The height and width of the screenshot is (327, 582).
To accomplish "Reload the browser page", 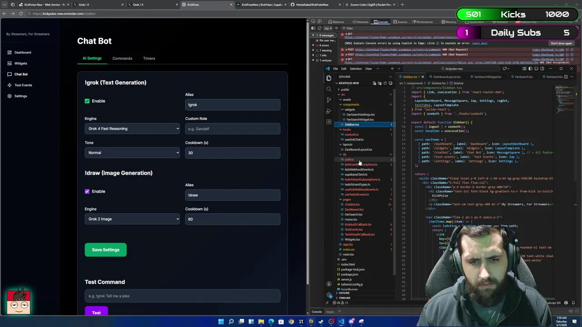I will click(21, 14).
